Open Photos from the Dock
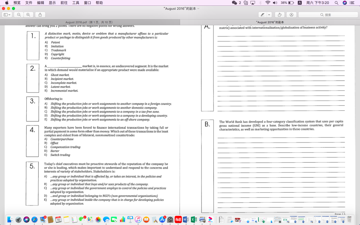The height and width of the screenshot is (225, 360). [98, 219]
